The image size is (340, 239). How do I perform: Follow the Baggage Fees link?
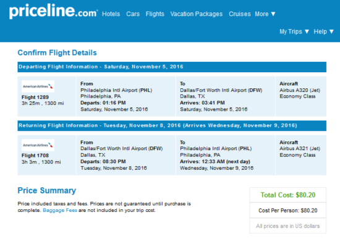point(60,211)
